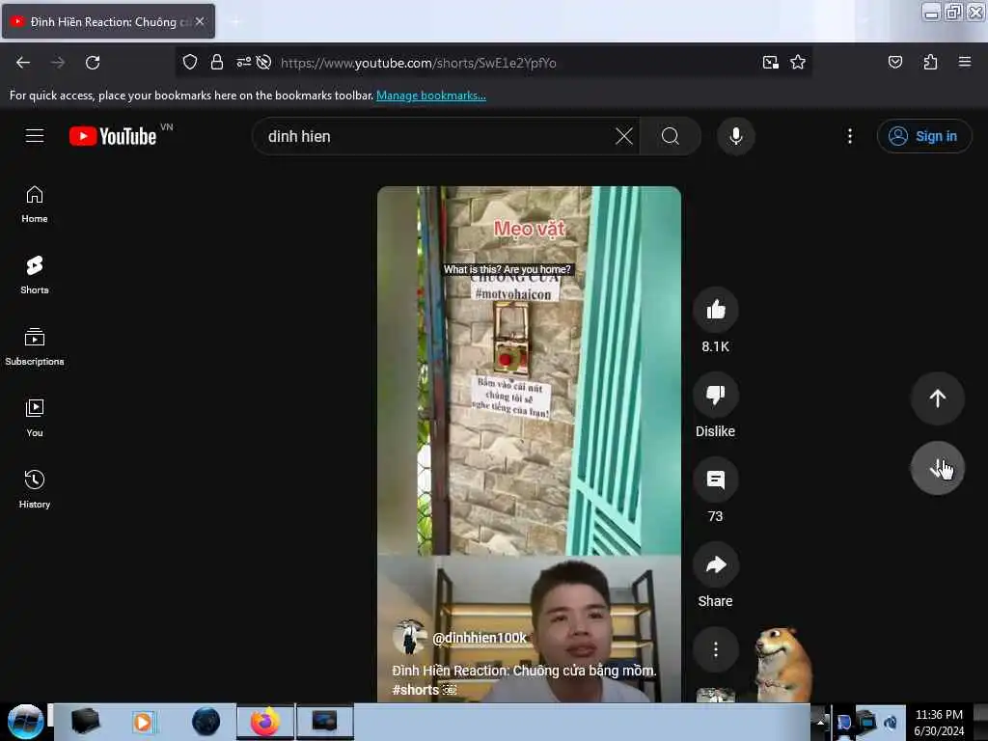Screen dimensions: 988x741
Task: Open the Pocket save button
Action: pos(894,62)
